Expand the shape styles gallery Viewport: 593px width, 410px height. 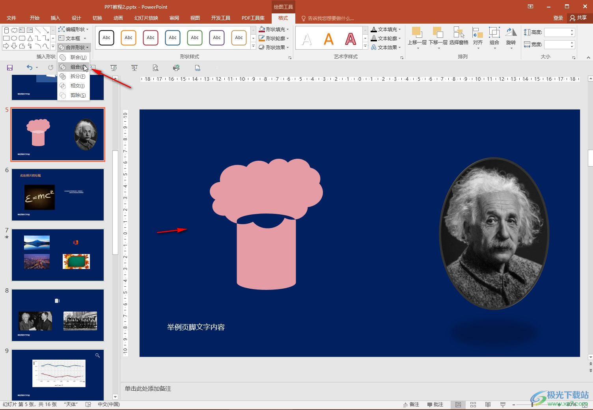(x=253, y=46)
